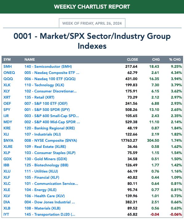Click the % CHG column header
Image resolution: width=184 pixels, height=220 pixels.
175,59
